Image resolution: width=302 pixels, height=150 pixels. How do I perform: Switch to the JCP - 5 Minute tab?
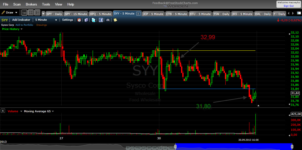tap(153, 14)
